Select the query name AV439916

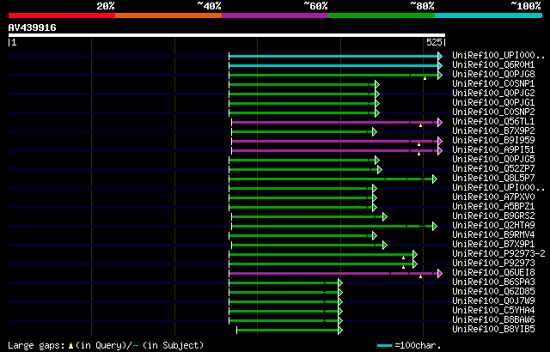pos(33,27)
